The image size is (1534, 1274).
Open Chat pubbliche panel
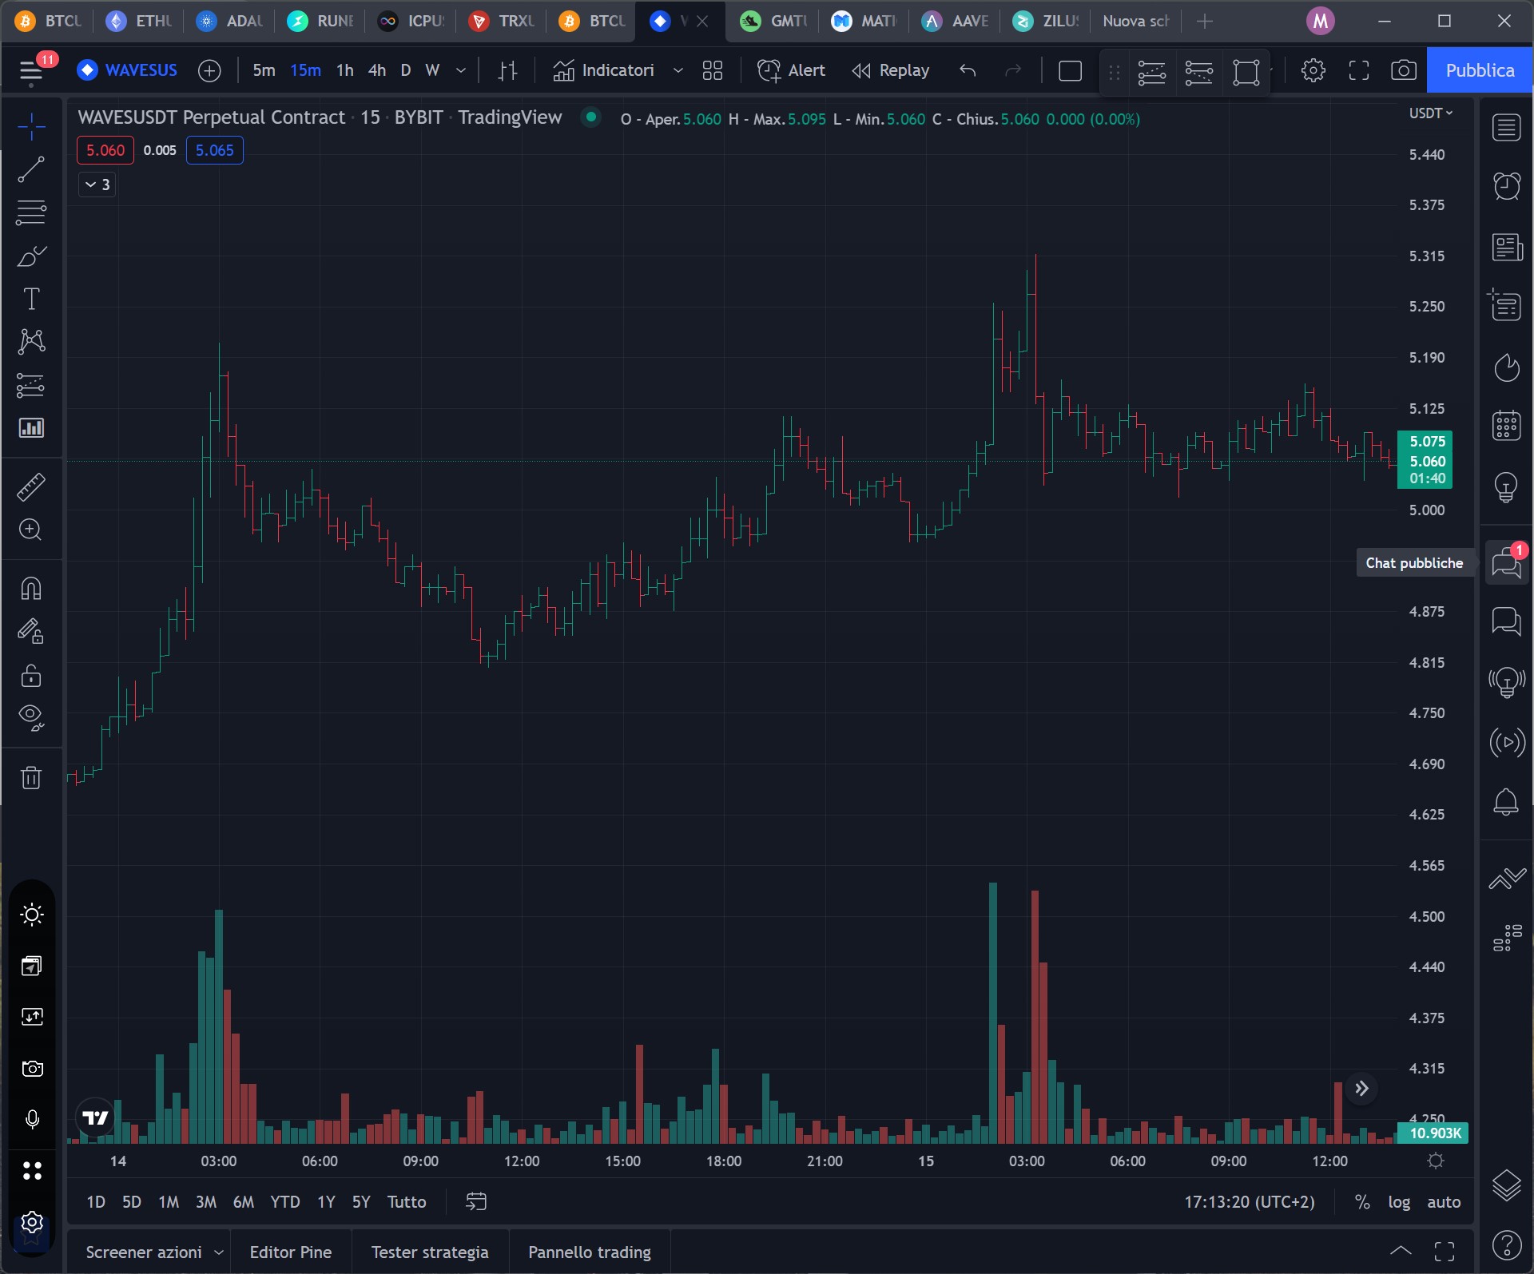[1507, 562]
